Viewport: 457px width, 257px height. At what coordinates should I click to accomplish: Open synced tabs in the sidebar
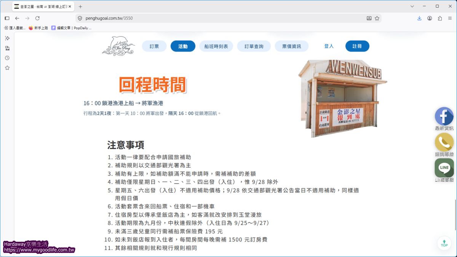[x=7, y=48]
